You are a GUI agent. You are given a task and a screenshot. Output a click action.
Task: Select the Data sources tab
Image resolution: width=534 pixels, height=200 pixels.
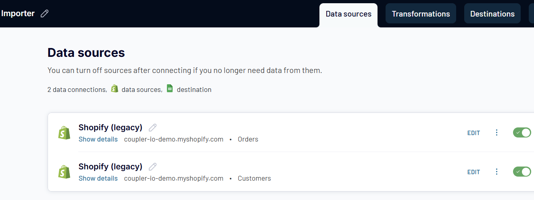click(x=348, y=15)
